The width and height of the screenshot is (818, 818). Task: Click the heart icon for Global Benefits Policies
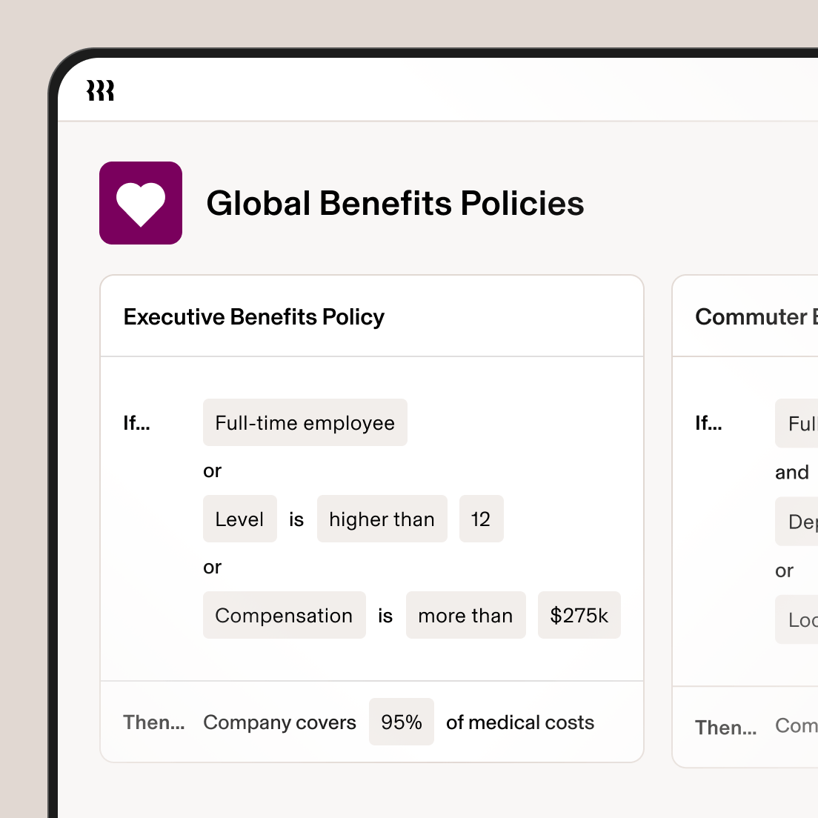coord(141,203)
